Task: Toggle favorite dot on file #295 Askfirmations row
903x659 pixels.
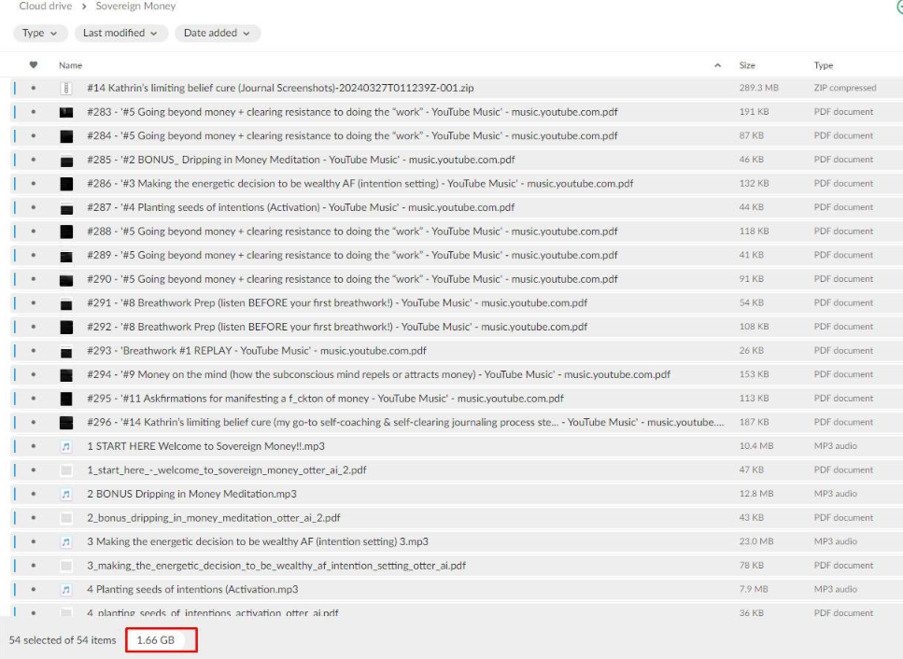Action: tap(34, 399)
